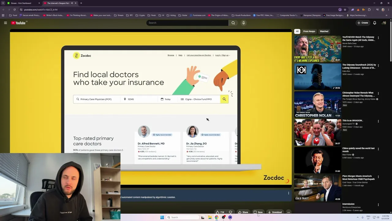Viewport: 392px width, 221px height.
Task: Select The Internet's Deepest browser tab
Action: coord(60,3)
